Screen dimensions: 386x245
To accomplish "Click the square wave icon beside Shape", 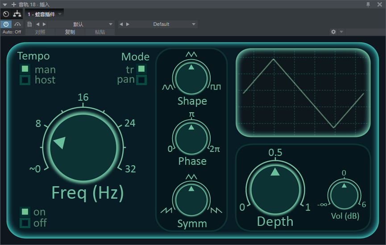I will (216, 87).
